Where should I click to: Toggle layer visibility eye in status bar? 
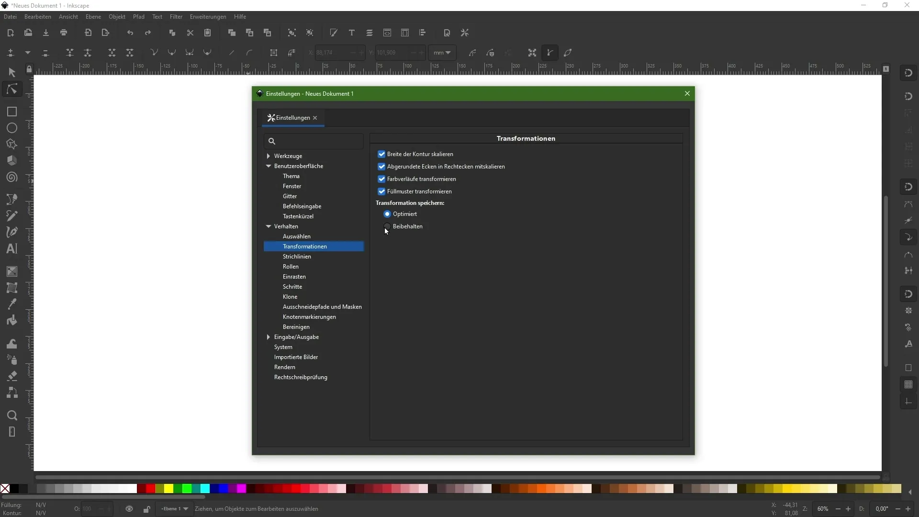[x=129, y=509]
